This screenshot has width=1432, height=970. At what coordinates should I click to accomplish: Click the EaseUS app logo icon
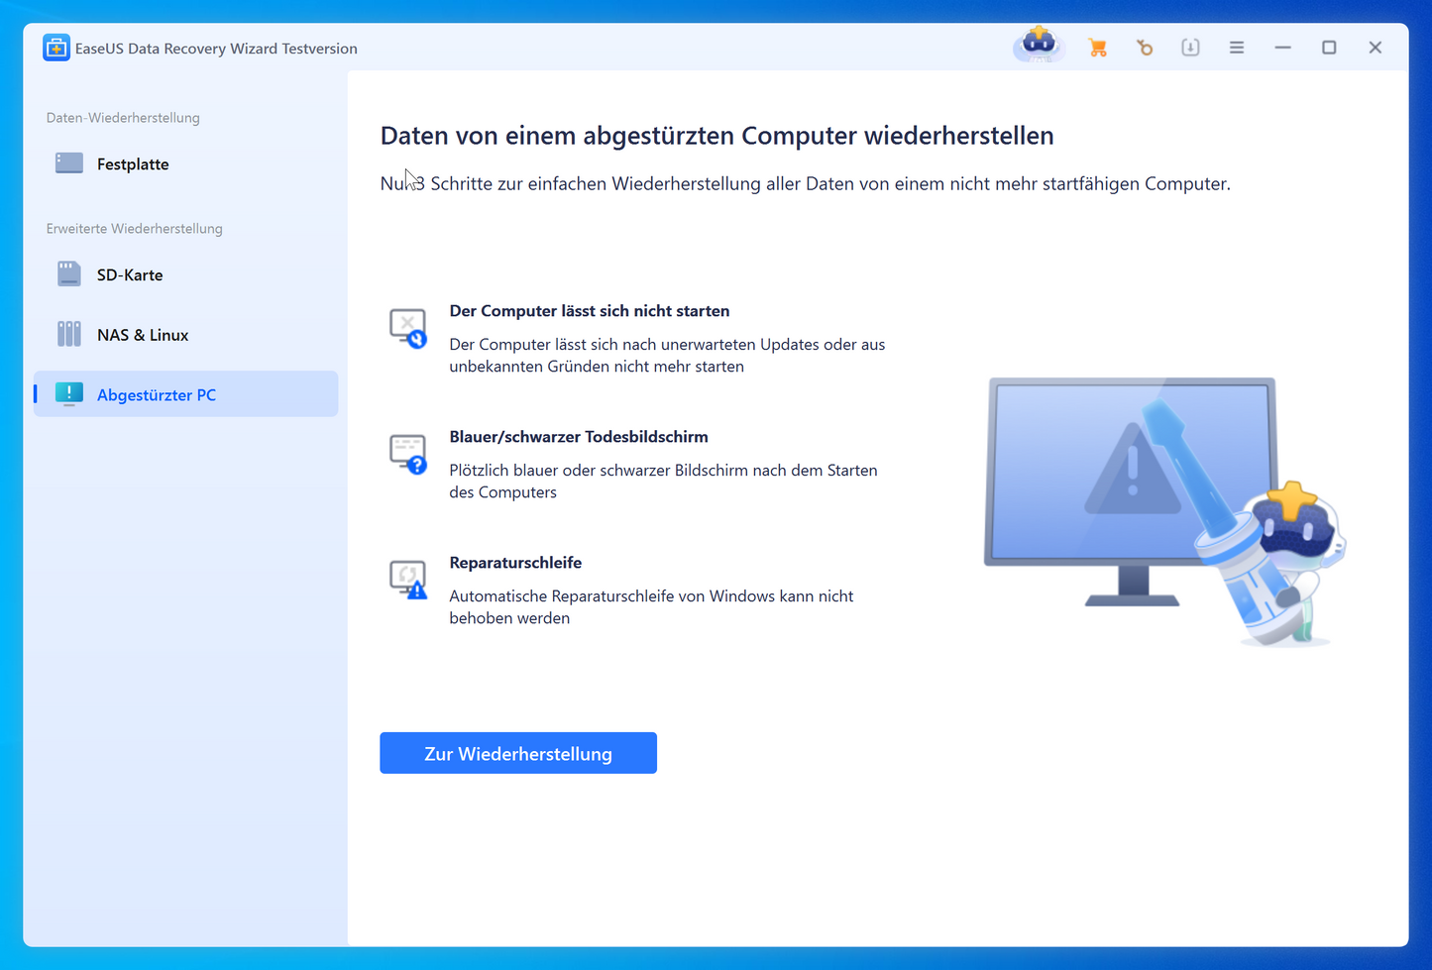click(x=56, y=48)
